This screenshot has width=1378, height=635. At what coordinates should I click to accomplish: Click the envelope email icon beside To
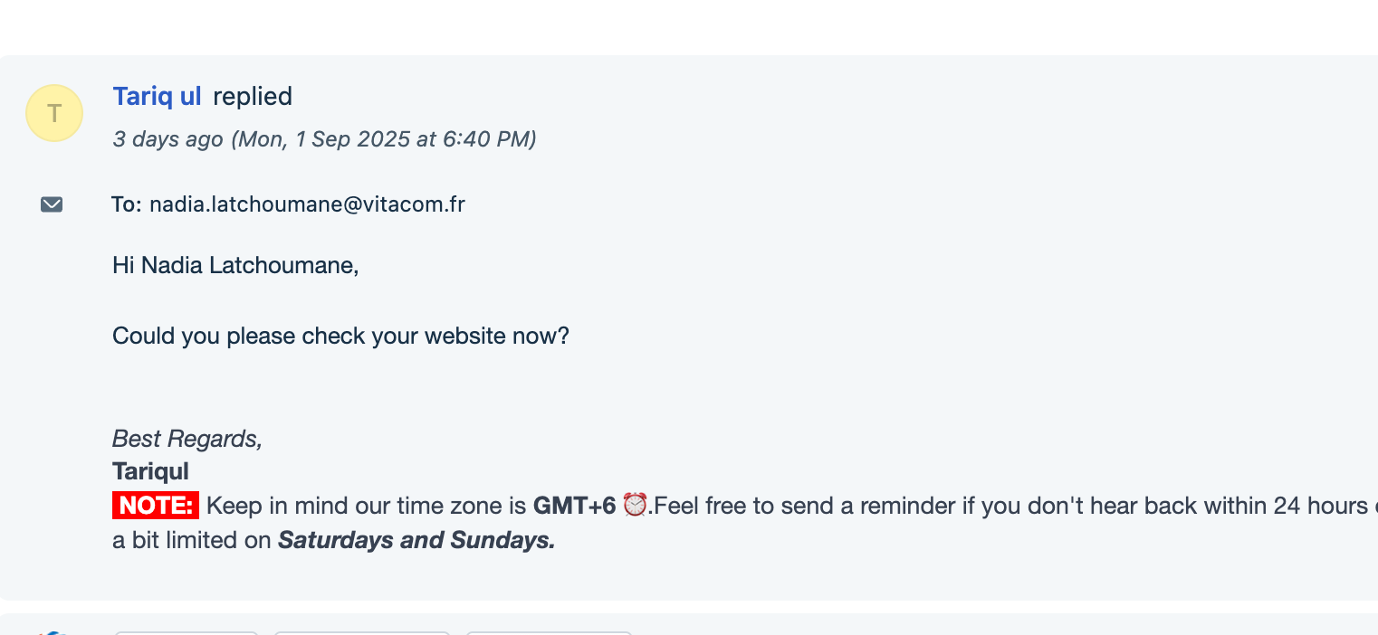[52, 204]
